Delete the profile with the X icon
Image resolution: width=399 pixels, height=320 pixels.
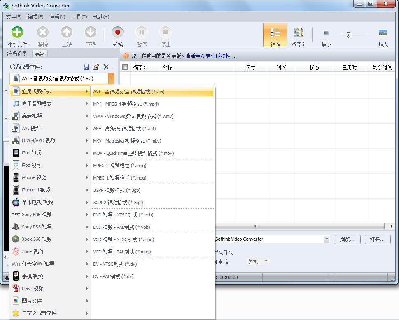106,67
